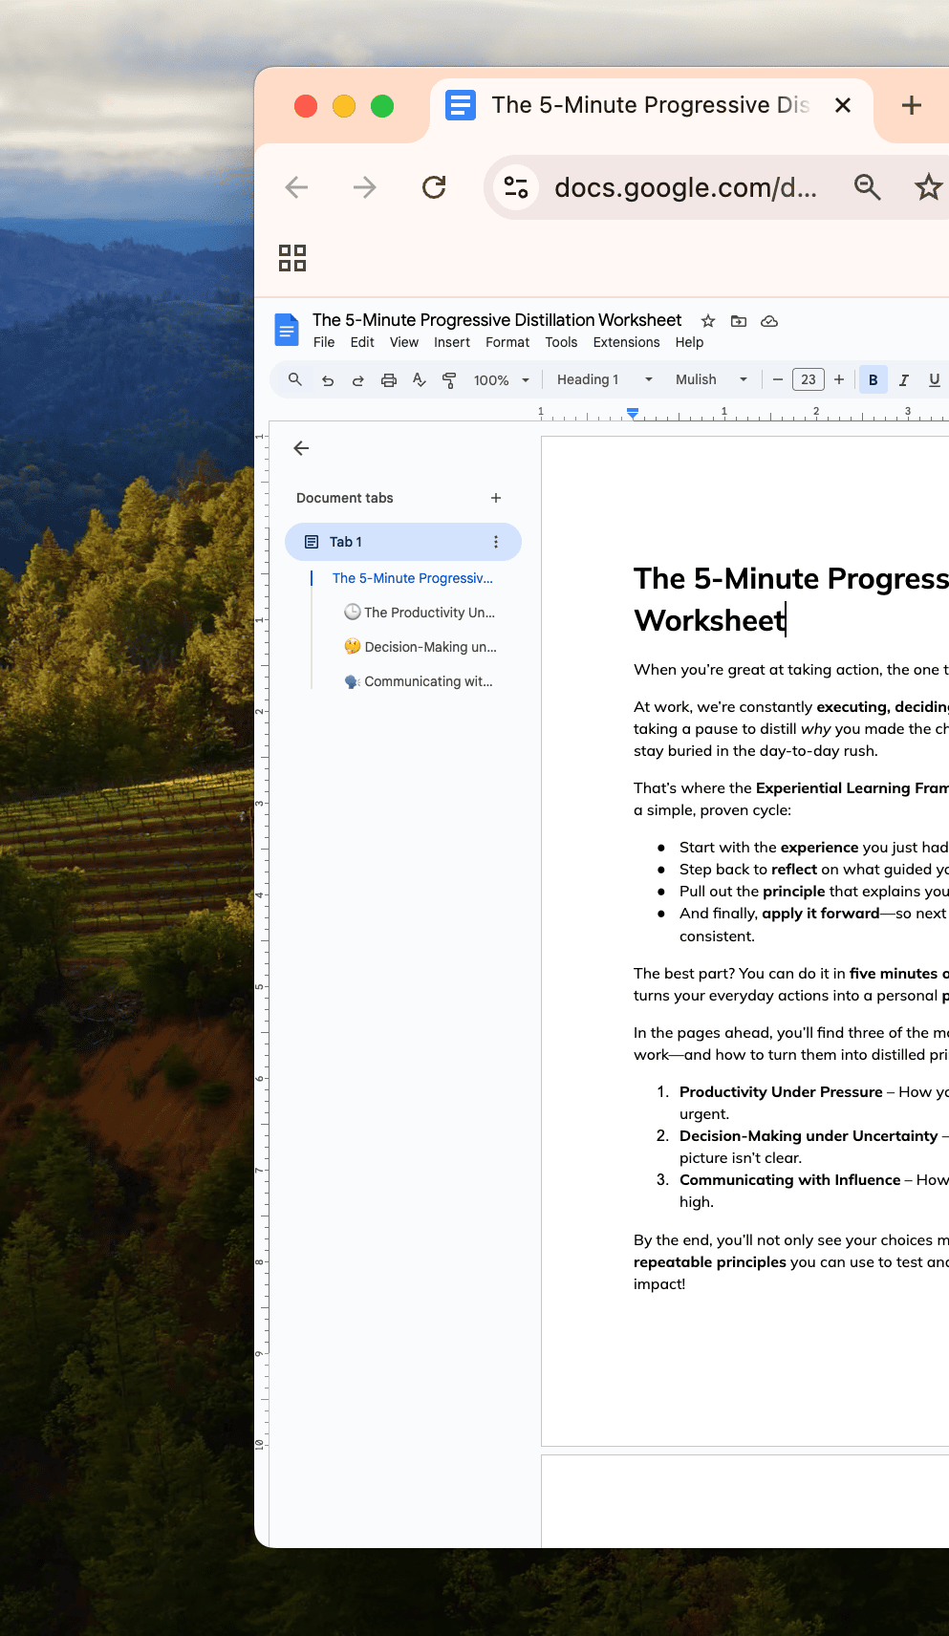Image resolution: width=949 pixels, height=1636 pixels.
Task: Open the 100% zoom dropdown
Action: (501, 380)
